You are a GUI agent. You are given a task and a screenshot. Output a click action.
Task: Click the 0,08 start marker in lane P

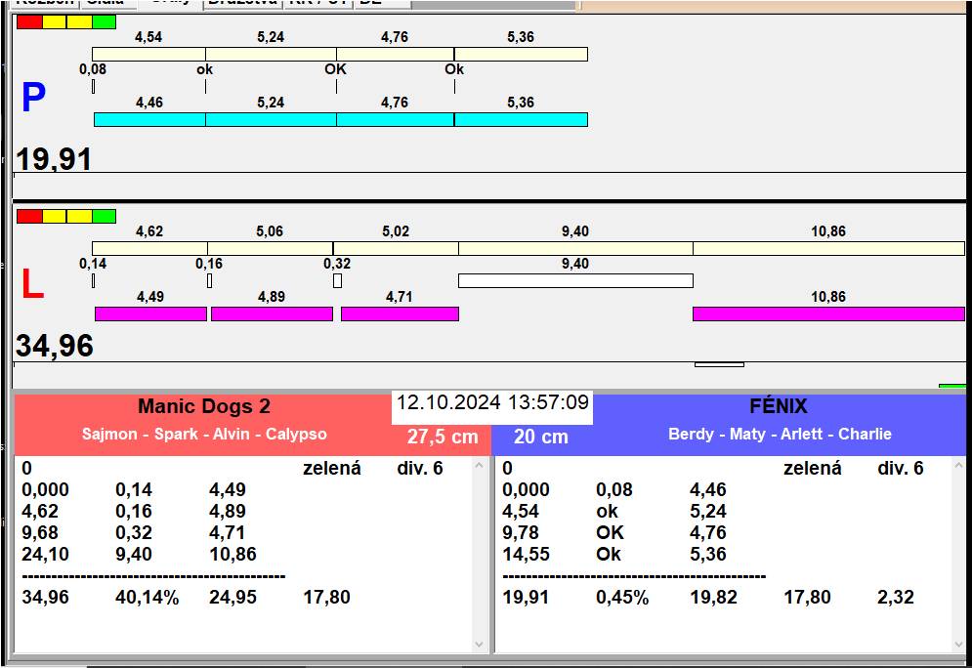(93, 86)
